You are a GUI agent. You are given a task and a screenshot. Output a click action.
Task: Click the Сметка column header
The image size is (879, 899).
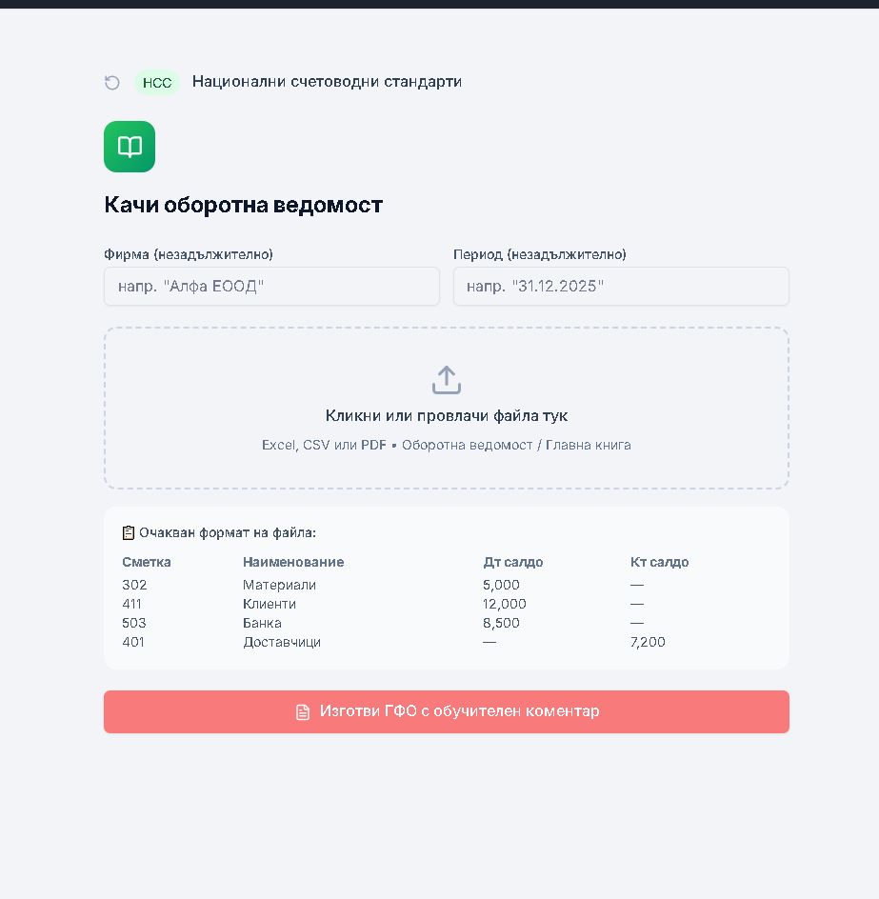point(147,562)
